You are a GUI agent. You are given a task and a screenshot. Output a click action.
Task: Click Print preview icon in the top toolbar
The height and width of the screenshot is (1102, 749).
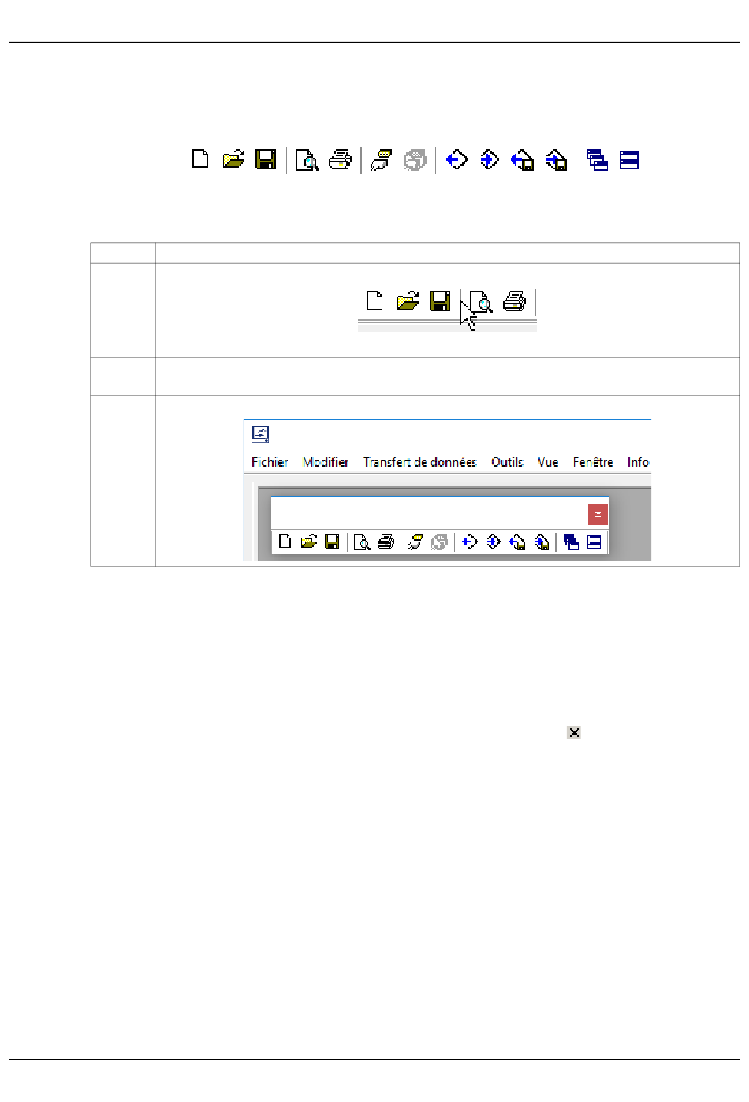click(x=307, y=160)
